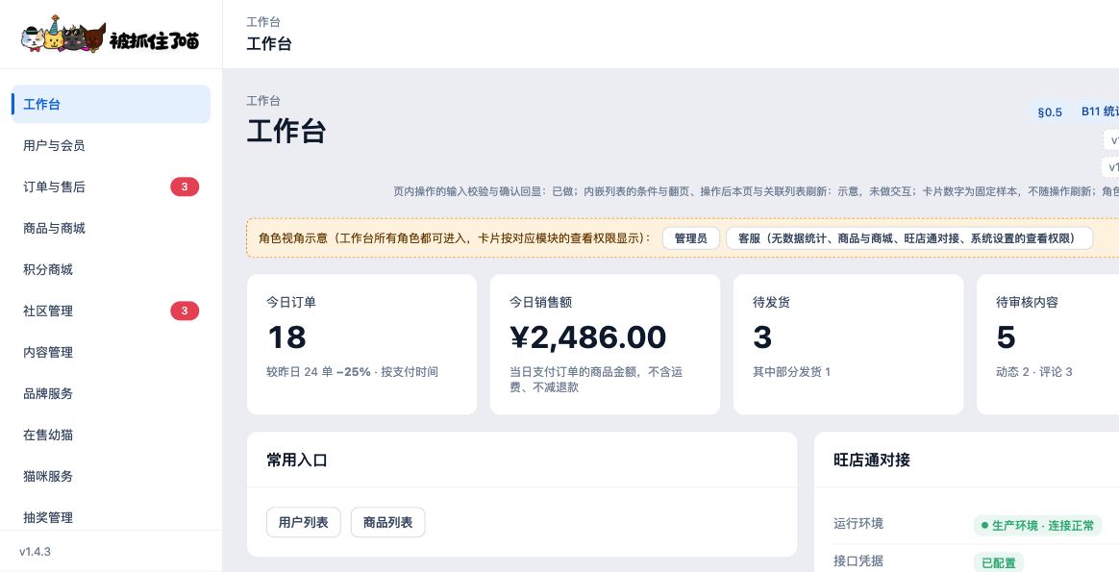1119x572 pixels.
Task: Click text 动态 2 · 评论 3
Action: pyautogui.click(x=1034, y=372)
